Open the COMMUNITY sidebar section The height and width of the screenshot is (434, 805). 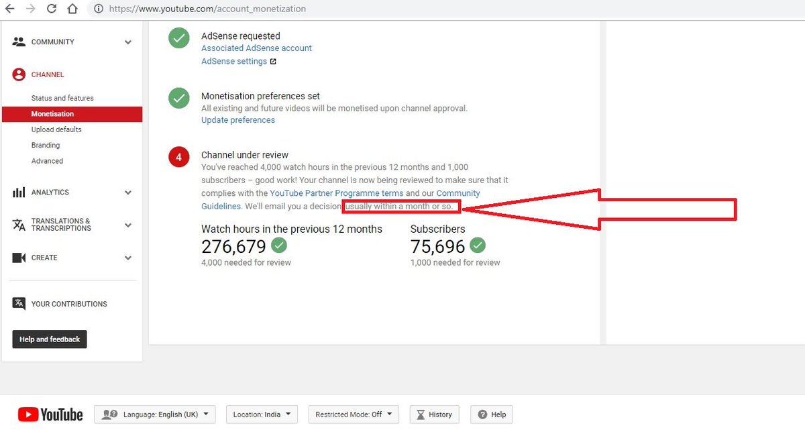click(53, 42)
